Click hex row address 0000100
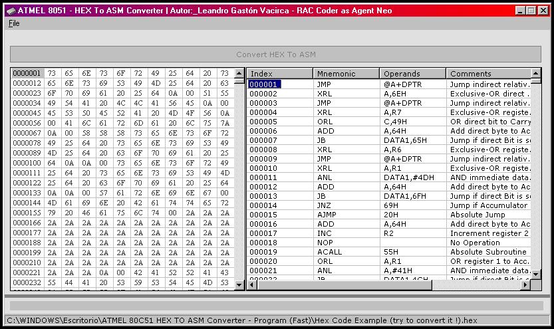 [x=27, y=163]
